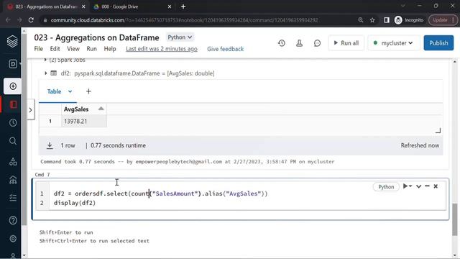Open the browser side panel icon
The height and width of the screenshot is (259, 460).
tap(387, 20)
